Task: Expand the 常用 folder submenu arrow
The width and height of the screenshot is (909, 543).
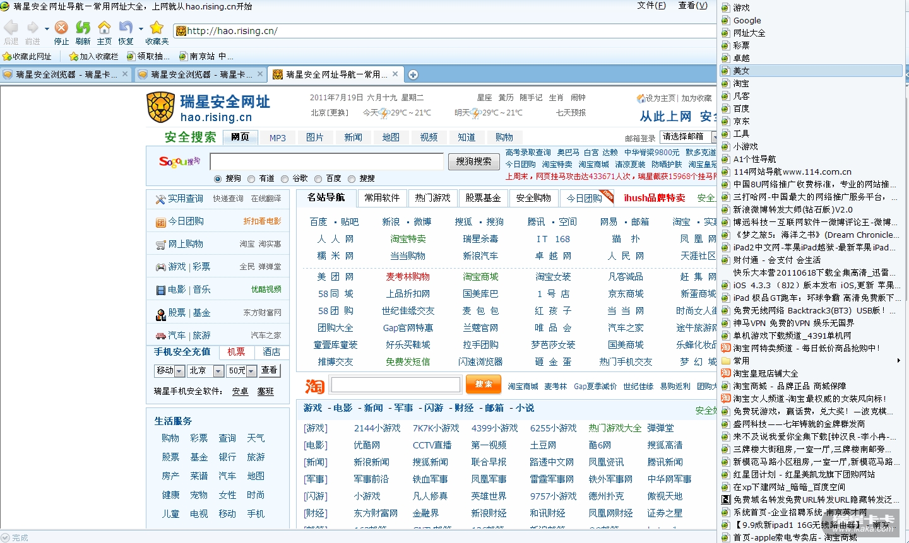Action: [x=898, y=361]
